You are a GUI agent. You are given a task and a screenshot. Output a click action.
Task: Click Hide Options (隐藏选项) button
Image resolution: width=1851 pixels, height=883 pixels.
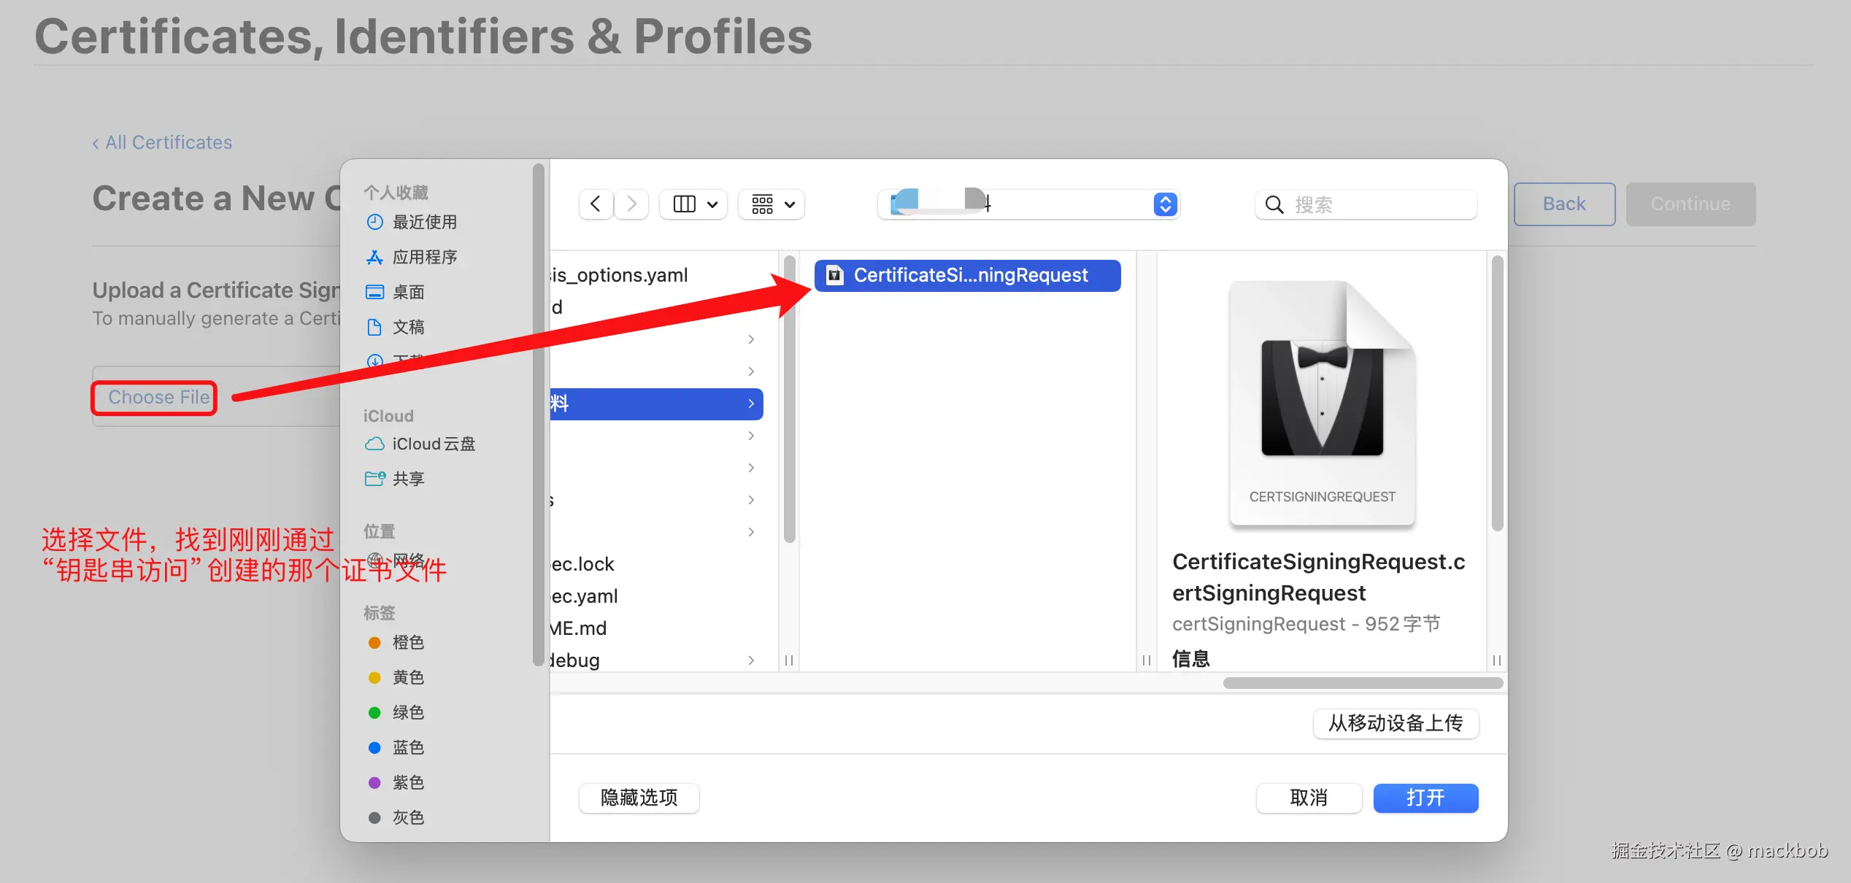639,798
